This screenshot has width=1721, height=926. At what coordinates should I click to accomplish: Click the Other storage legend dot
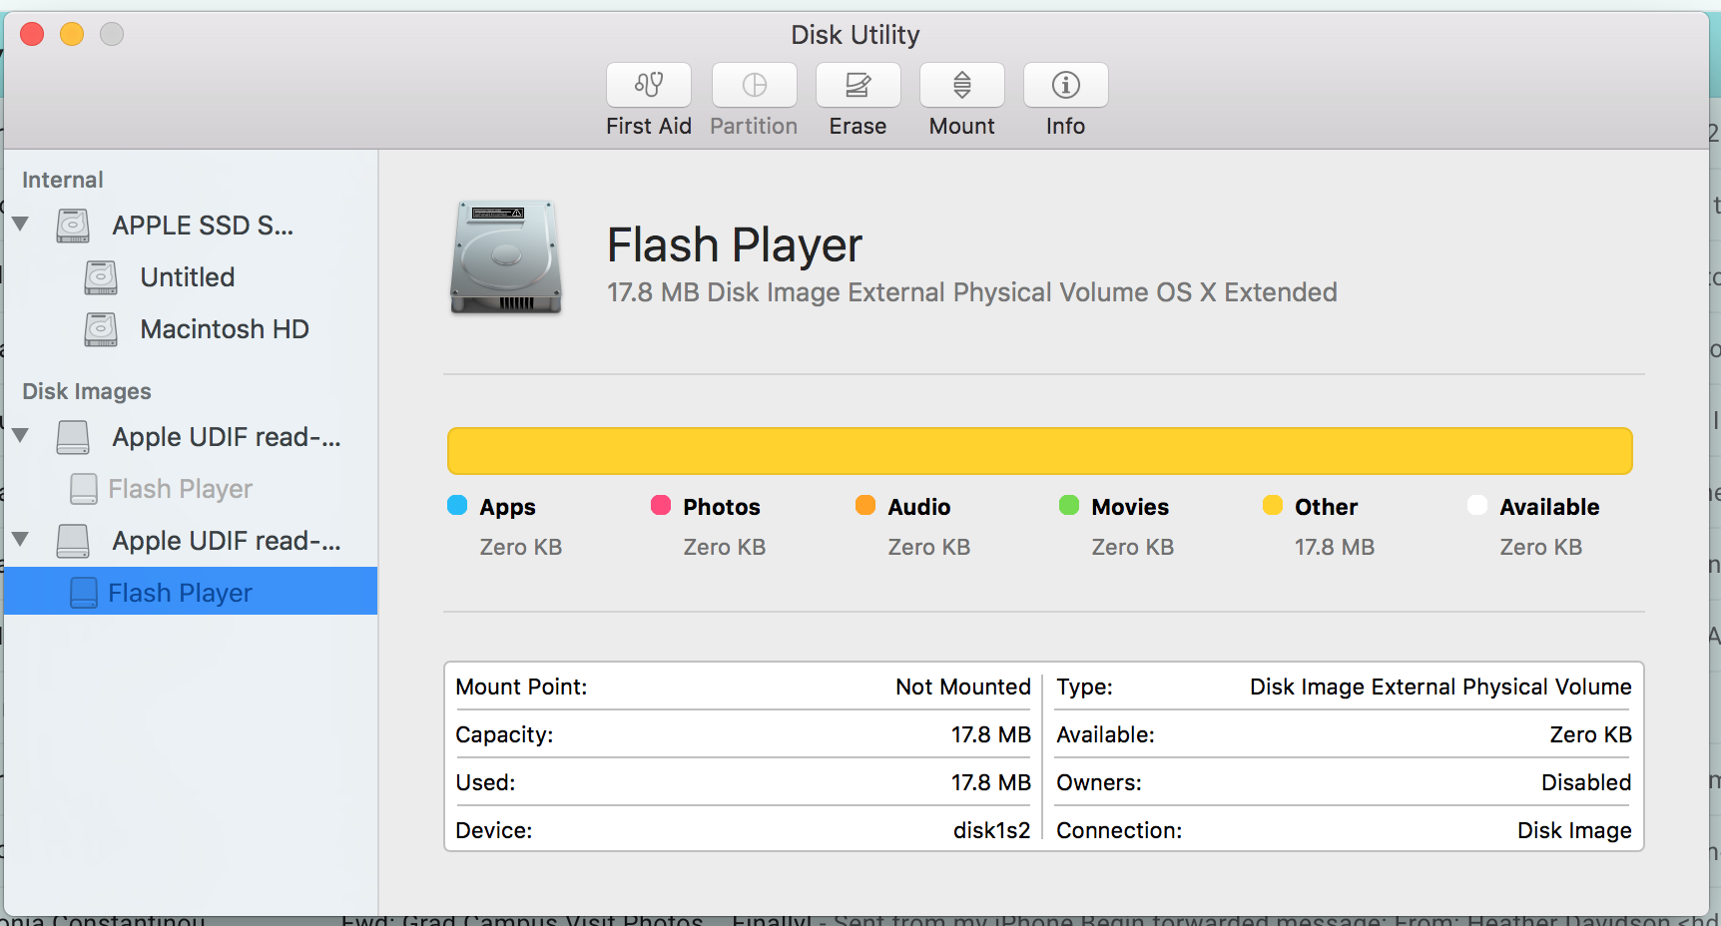(x=1273, y=506)
